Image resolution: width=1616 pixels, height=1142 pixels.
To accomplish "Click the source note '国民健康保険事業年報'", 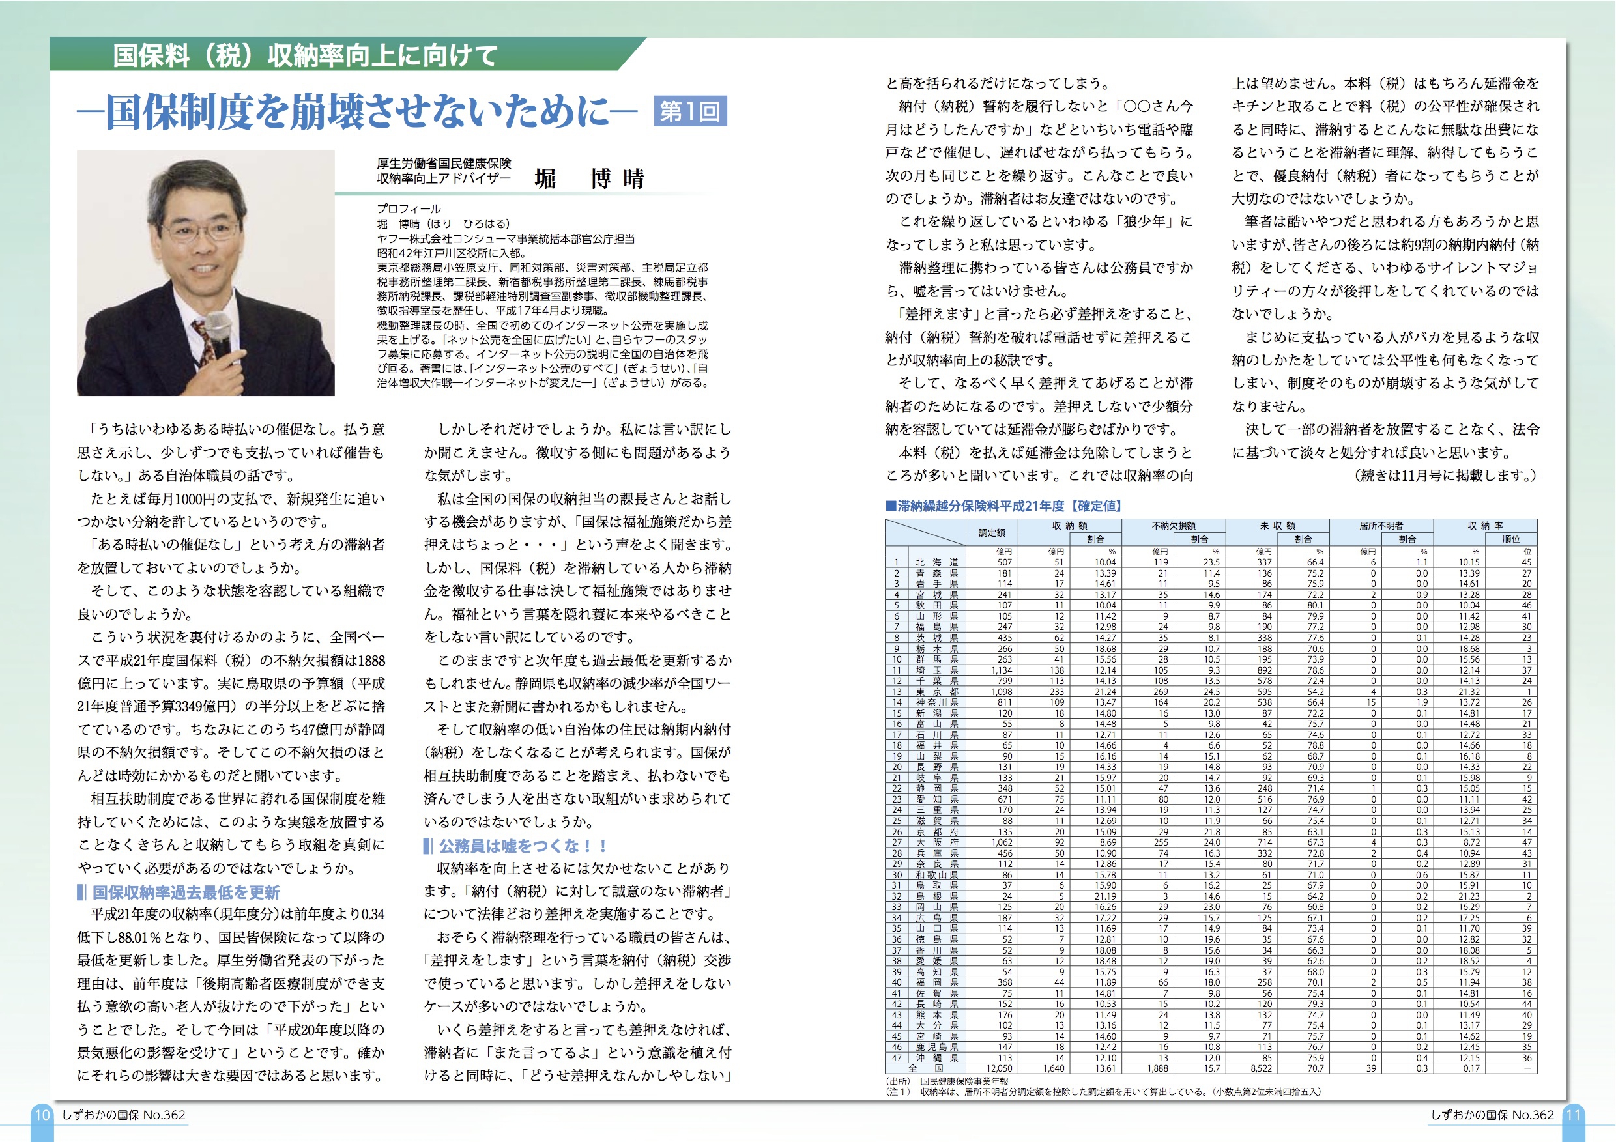I will (964, 1081).
